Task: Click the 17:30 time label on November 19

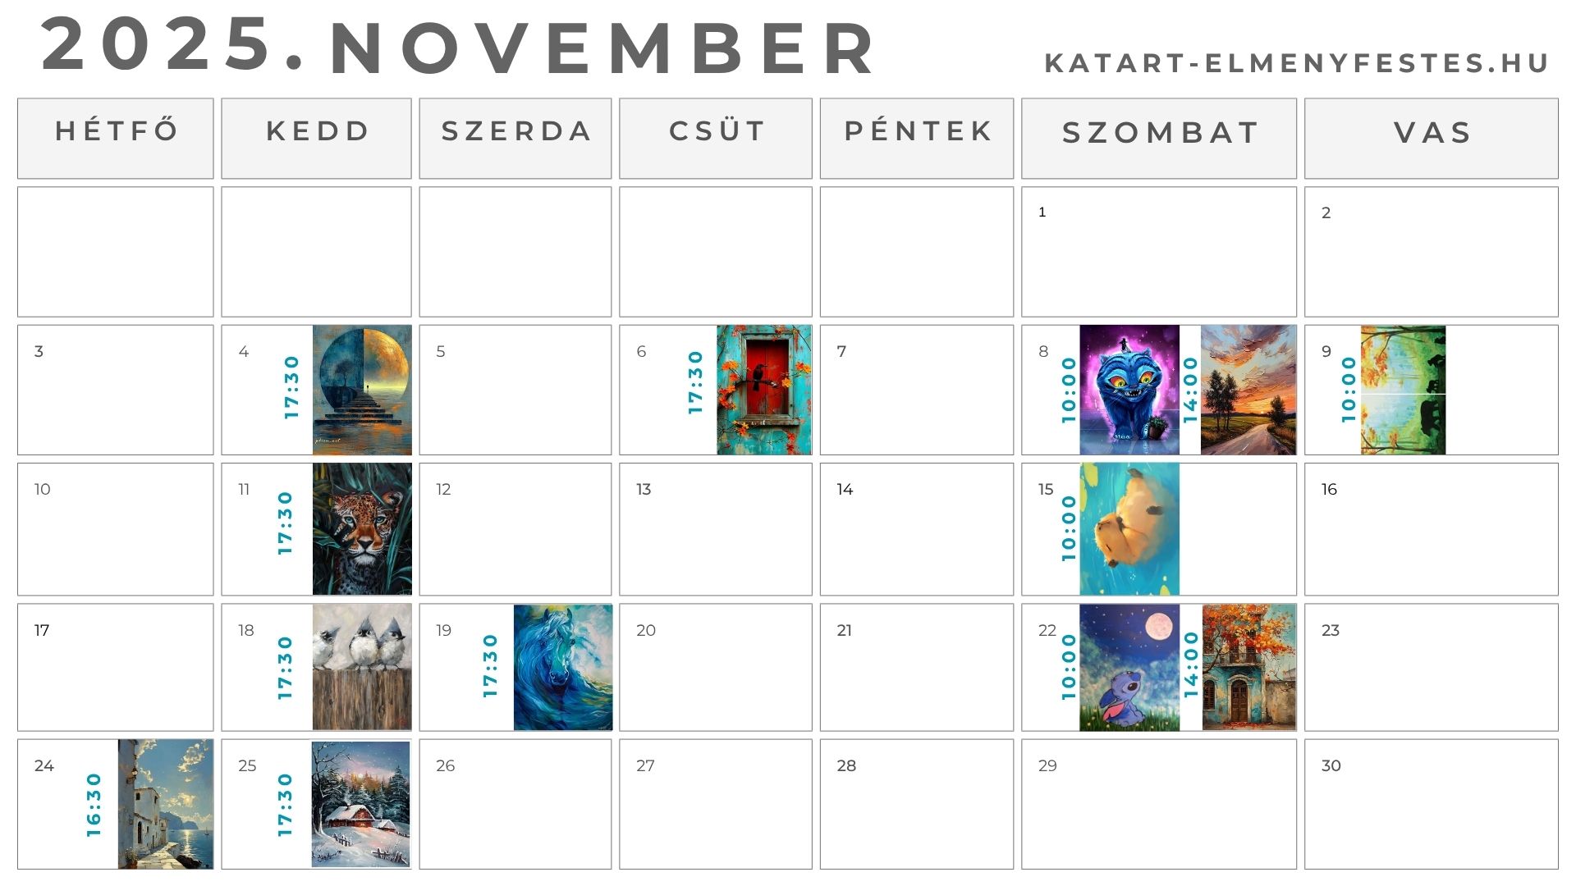Action: [491, 666]
